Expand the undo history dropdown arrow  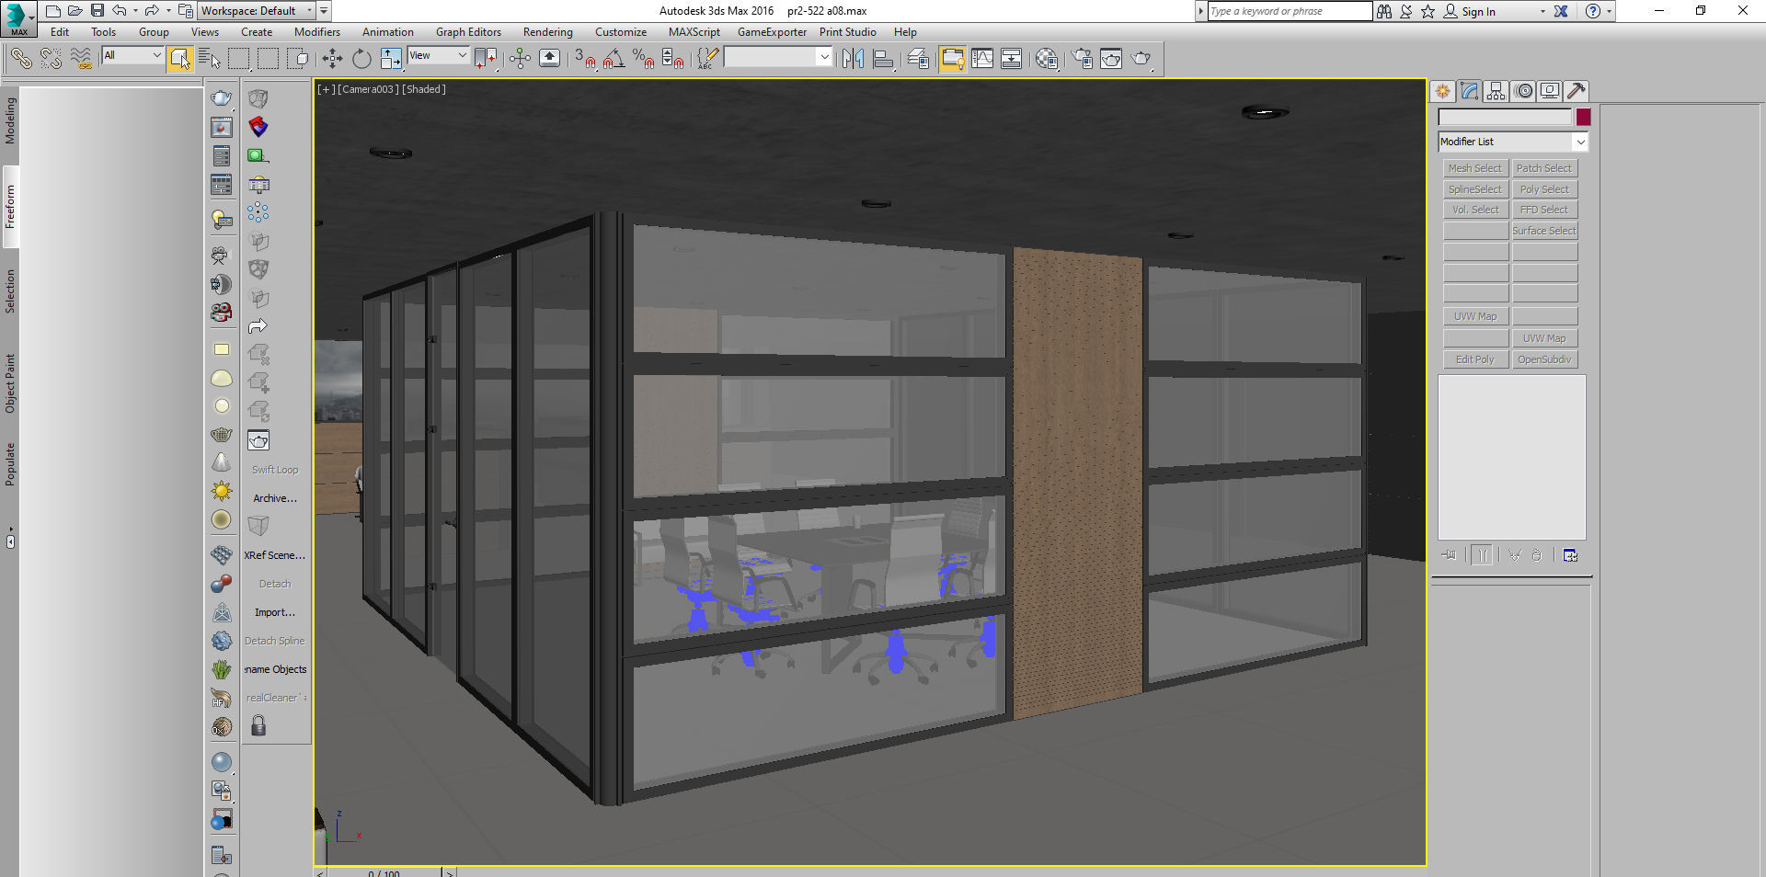point(135,11)
